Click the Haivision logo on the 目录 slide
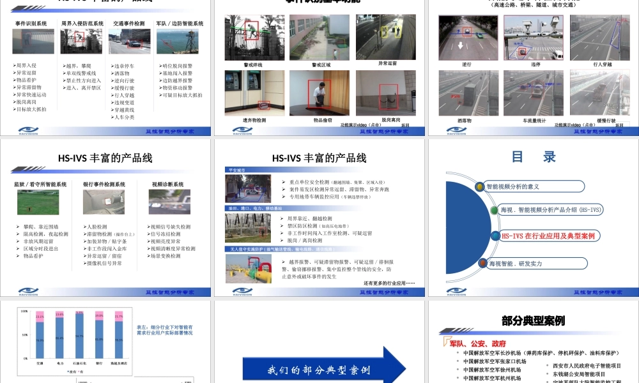The width and height of the screenshot is (639, 383). point(456,292)
